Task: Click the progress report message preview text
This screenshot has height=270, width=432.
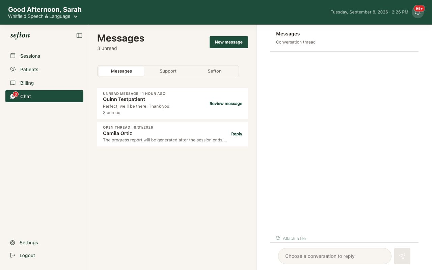Action: 165,140
